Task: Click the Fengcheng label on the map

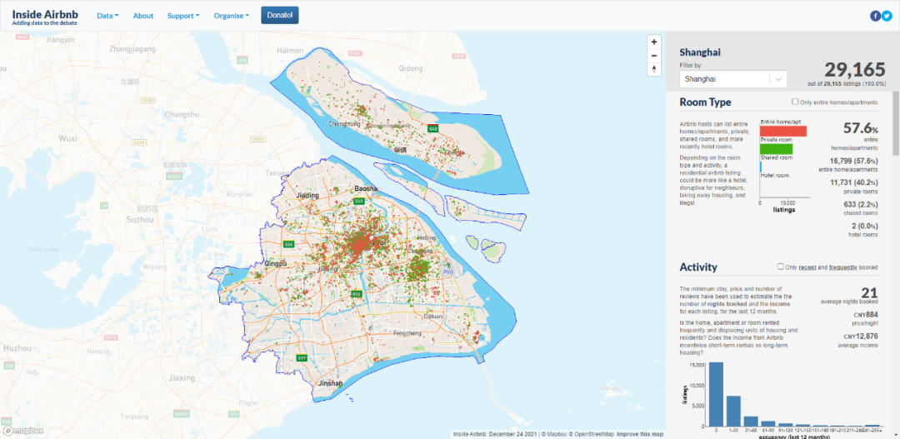Action: point(407,333)
